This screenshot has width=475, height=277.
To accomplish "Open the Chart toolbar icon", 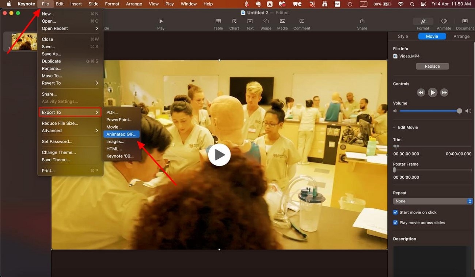I will [x=234, y=24].
